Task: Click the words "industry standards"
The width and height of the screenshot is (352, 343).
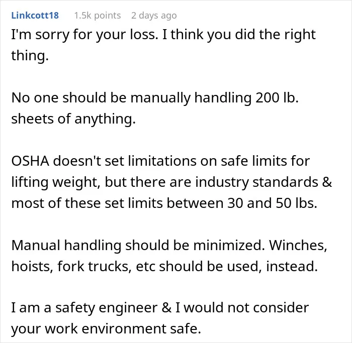Action: click(256, 182)
